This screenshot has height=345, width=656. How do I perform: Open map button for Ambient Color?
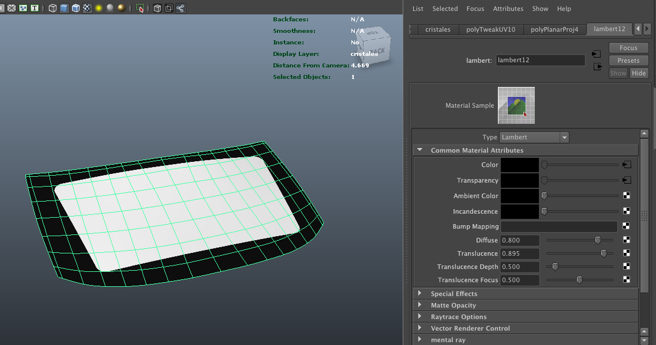point(627,196)
